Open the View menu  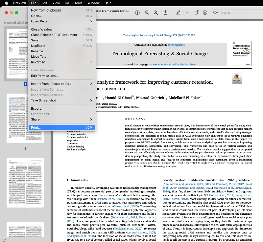click(x=56, y=3)
